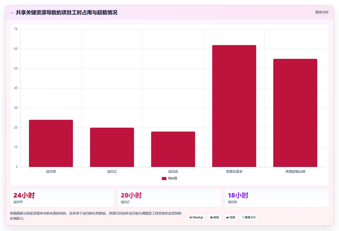
Task: Click the y-axis value 70
Action: click(x=16, y=29)
